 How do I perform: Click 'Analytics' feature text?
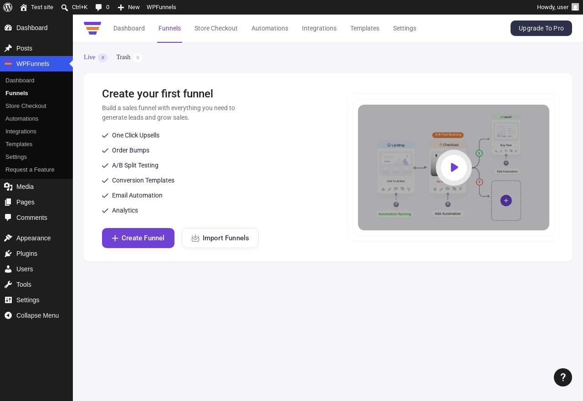pyautogui.click(x=125, y=210)
